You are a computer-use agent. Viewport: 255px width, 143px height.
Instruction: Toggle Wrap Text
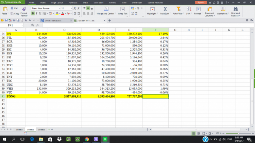pyautogui.click(x=123, y=11)
